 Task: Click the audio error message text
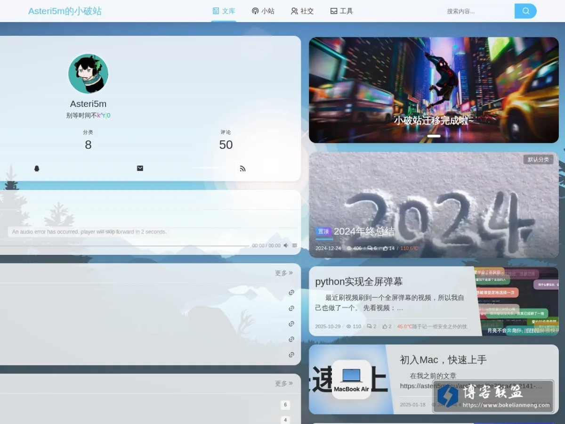(x=89, y=232)
